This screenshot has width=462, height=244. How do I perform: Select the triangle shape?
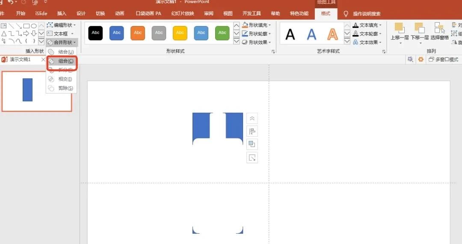click(3, 34)
